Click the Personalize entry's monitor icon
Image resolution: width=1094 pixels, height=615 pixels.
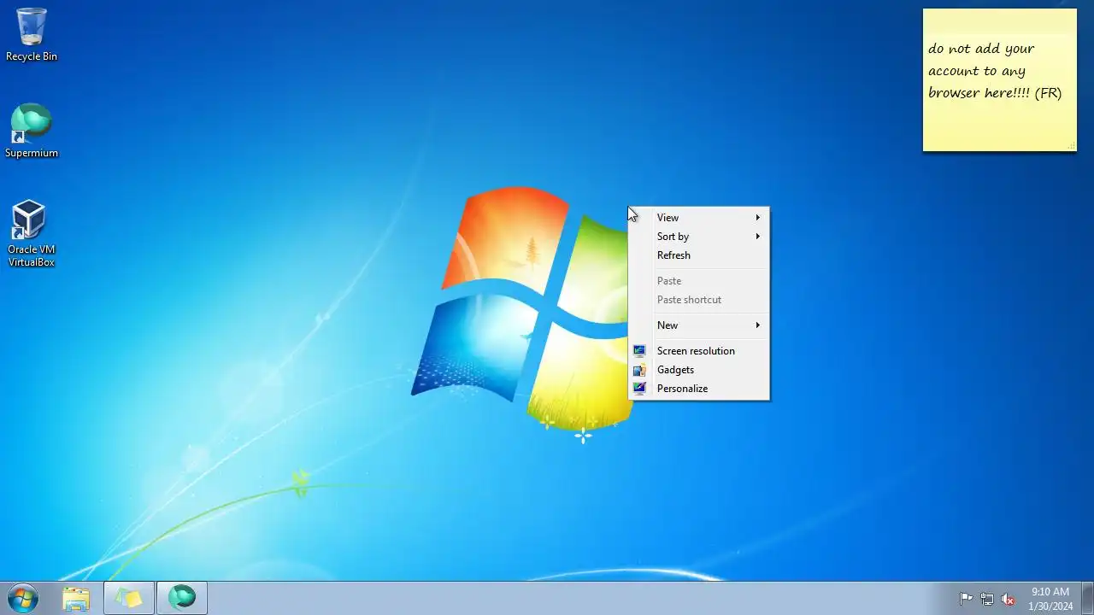(639, 389)
